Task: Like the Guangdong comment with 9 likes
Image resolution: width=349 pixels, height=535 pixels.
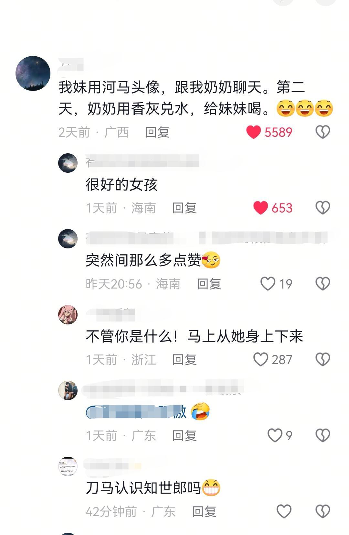Action: (275, 435)
